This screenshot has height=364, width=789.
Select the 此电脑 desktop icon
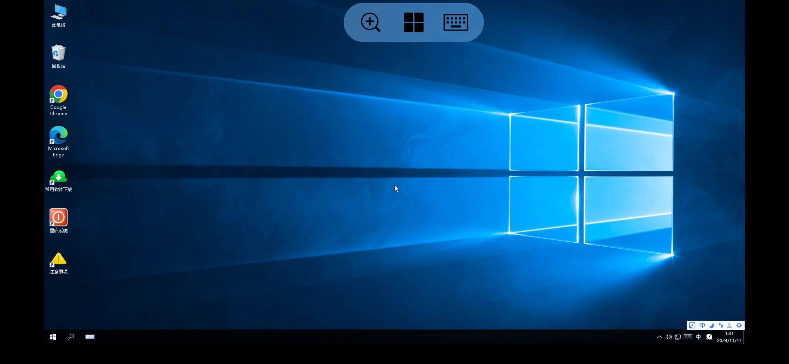pos(58,16)
